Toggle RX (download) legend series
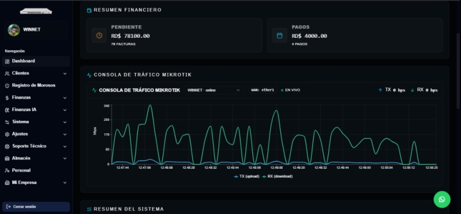 (x=277, y=176)
